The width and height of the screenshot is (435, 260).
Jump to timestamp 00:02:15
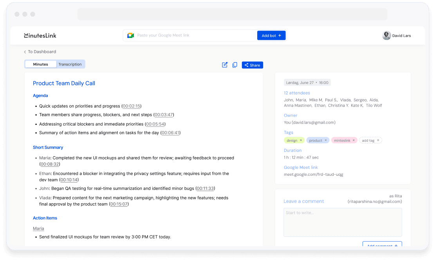[131, 106]
